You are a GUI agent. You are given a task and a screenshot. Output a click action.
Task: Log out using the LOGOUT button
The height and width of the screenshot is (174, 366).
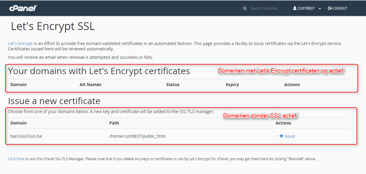click(x=338, y=8)
